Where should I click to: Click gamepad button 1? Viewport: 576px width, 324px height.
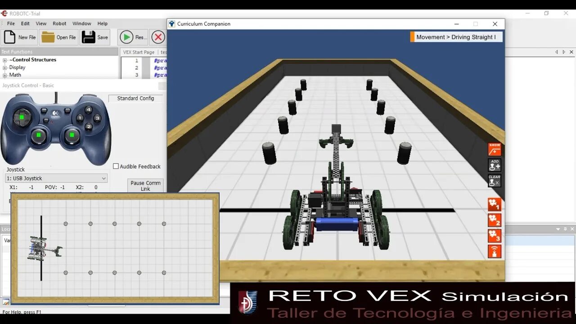pyautogui.click(x=80, y=118)
